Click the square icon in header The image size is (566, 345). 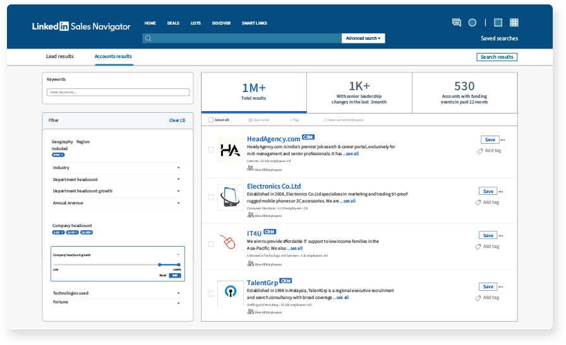498,23
